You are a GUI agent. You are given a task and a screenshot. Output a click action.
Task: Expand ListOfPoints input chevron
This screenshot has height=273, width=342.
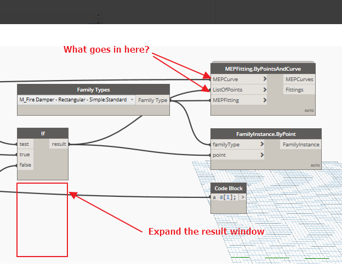[265, 89]
